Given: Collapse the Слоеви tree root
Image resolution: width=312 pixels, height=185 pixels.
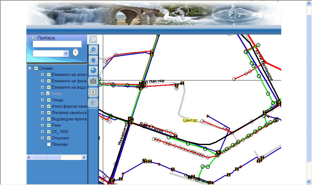Looking at the screenshot, I should (30, 68).
